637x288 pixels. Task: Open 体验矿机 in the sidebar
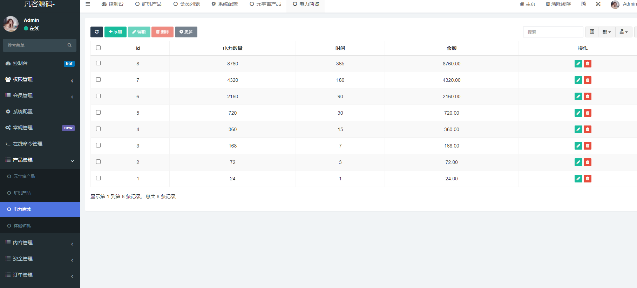pos(22,226)
